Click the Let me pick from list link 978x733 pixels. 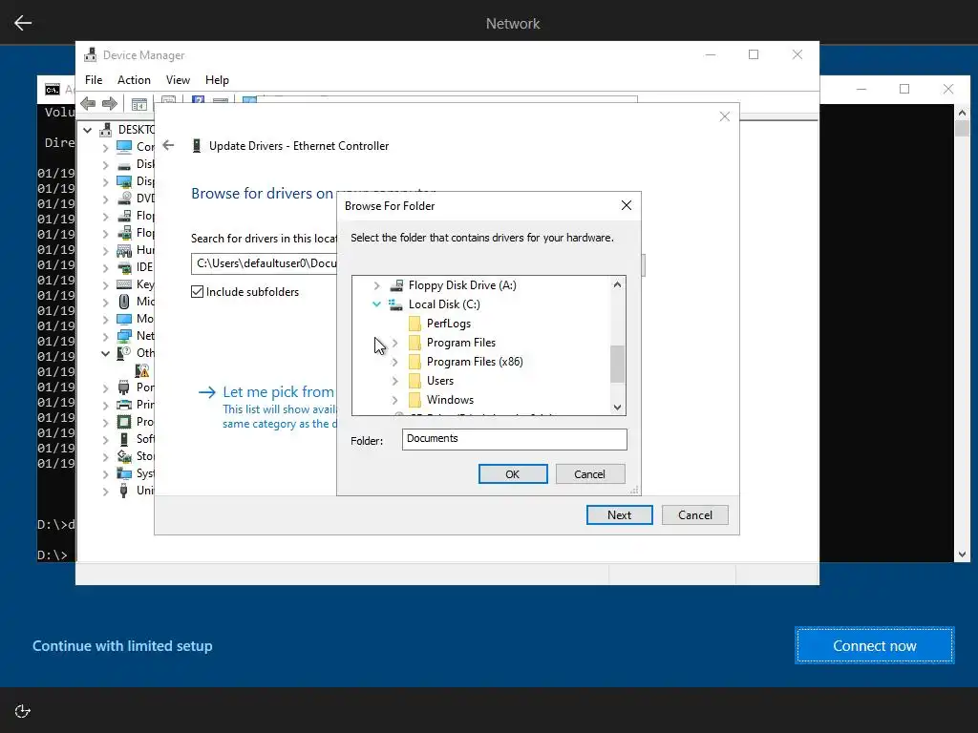278,392
